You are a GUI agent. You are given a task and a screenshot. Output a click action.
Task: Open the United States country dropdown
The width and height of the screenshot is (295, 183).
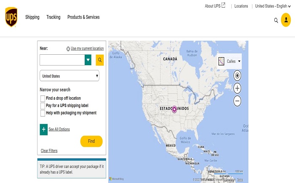[x=69, y=76]
